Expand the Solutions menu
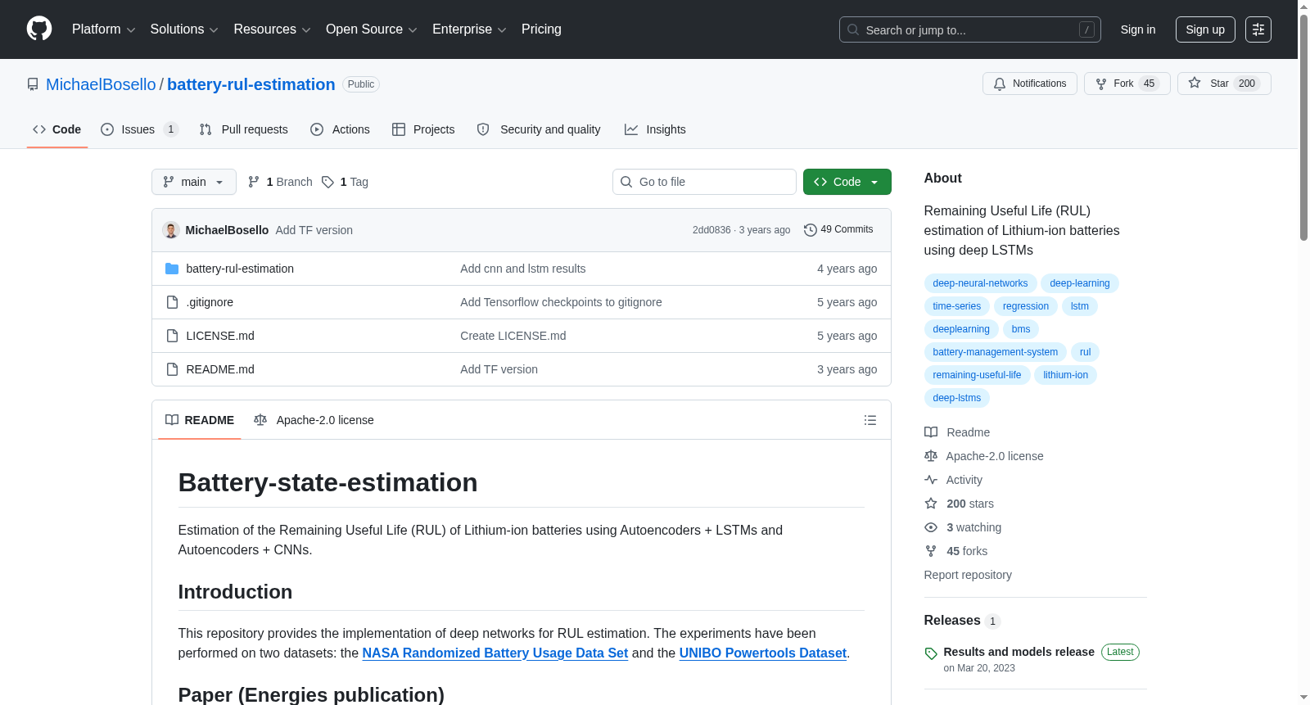 click(184, 29)
